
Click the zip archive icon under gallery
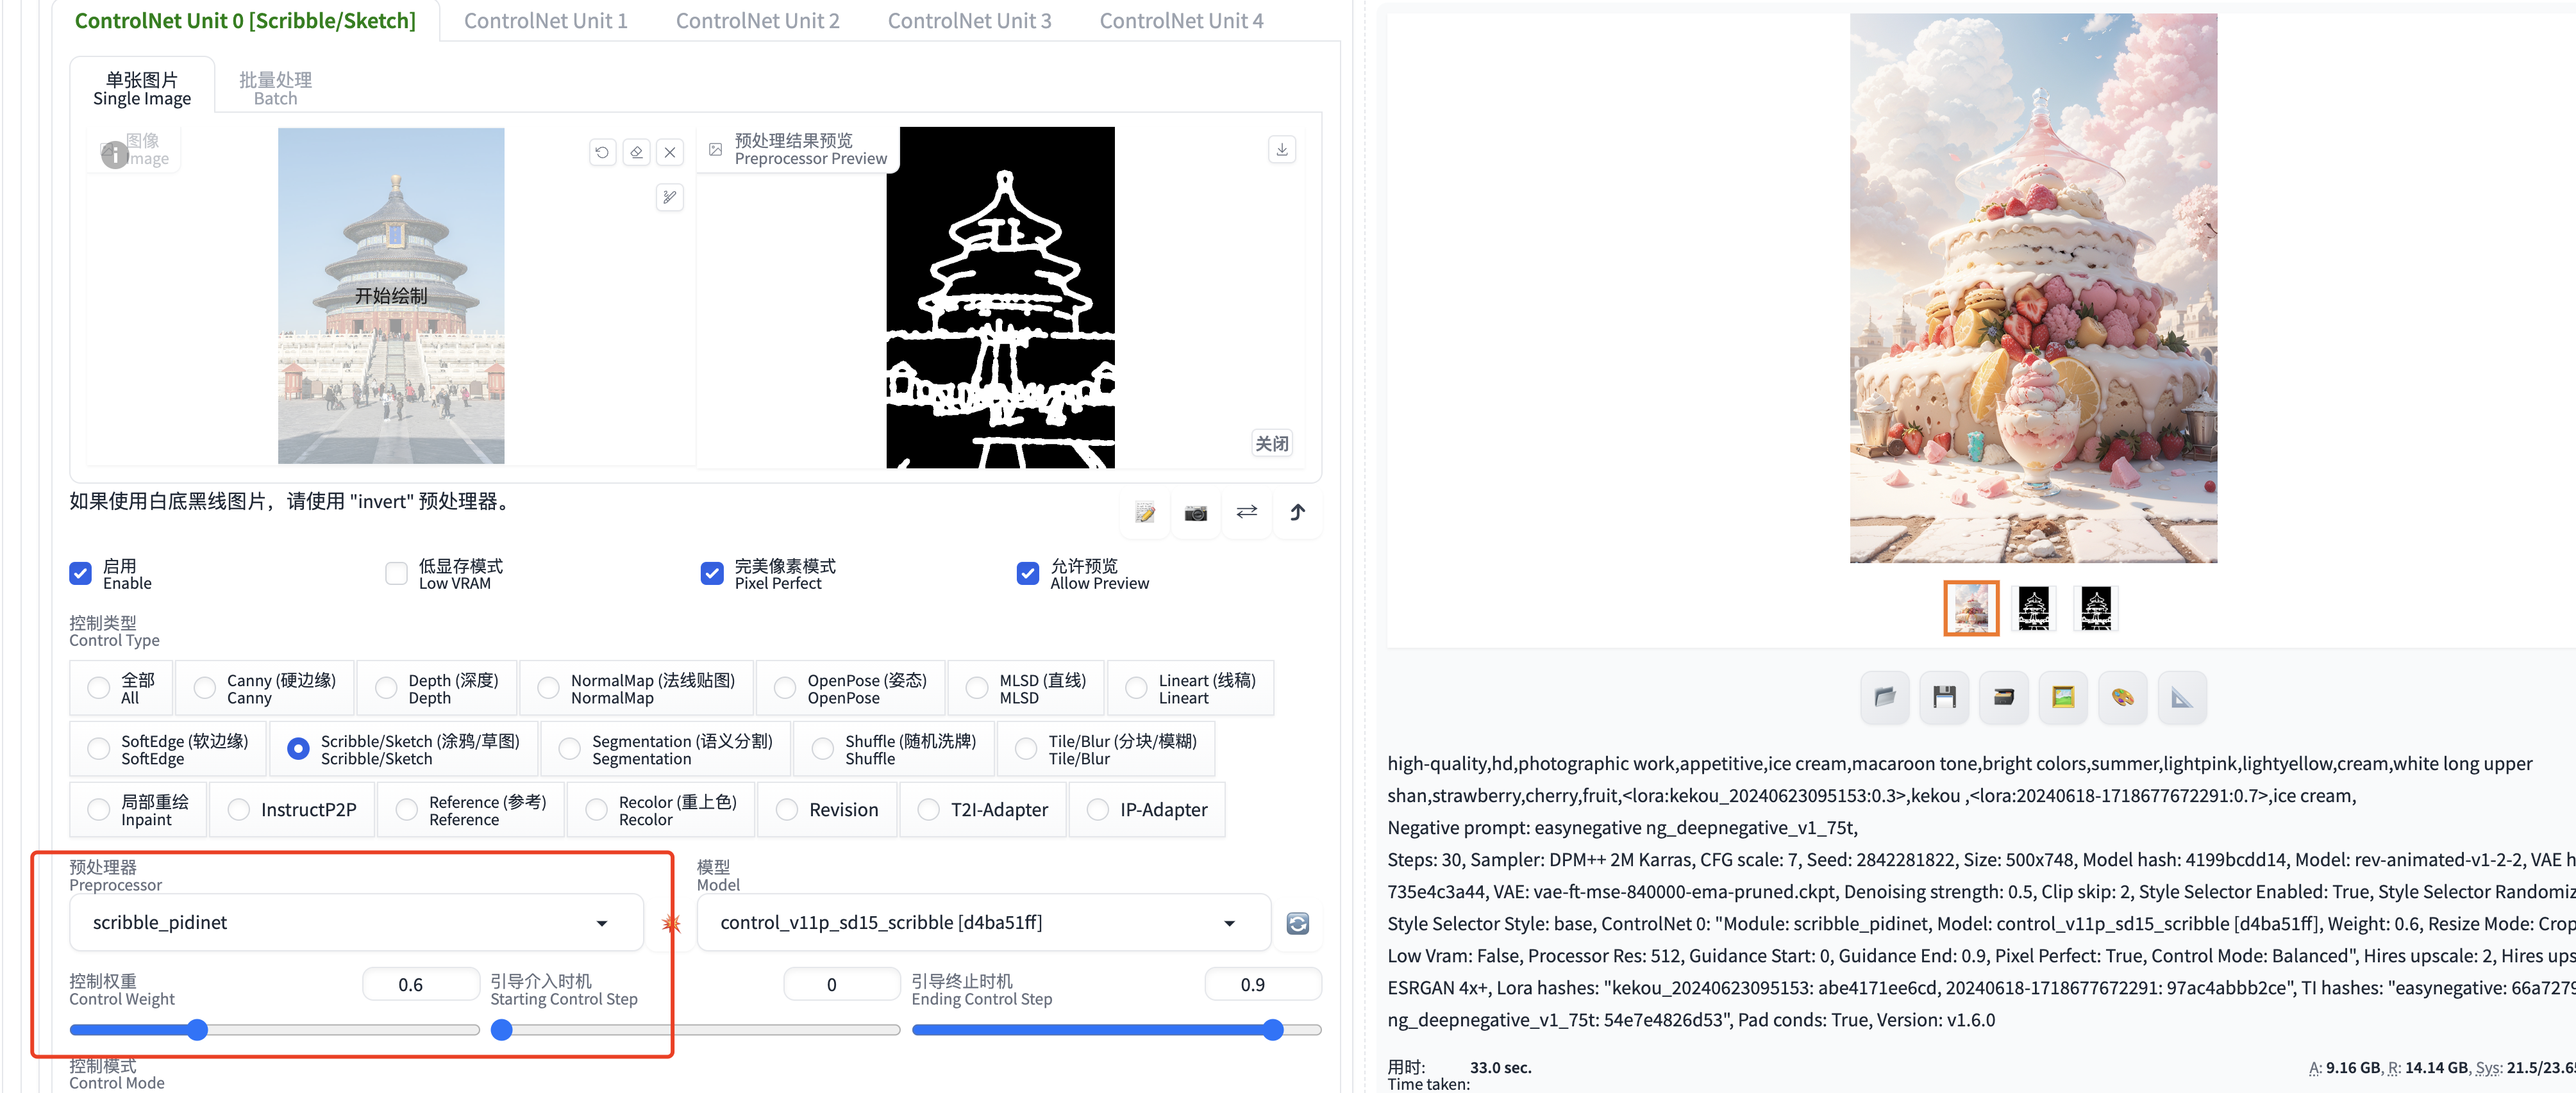pos(2004,697)
